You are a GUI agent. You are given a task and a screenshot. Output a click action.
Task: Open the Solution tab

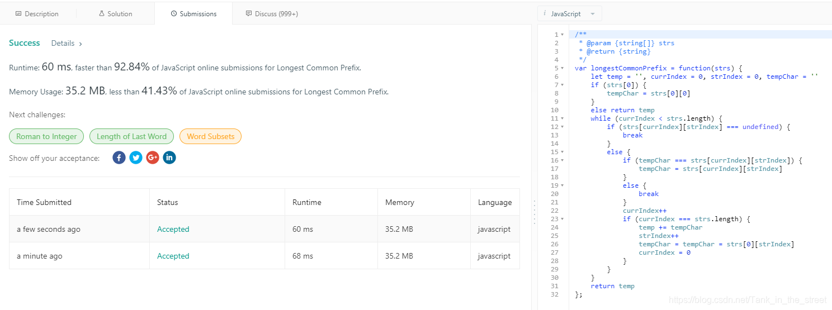tap(116, 14)
